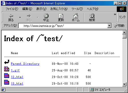
Task: Click the address field showing inetmie URL
Action: click(63, 26)
